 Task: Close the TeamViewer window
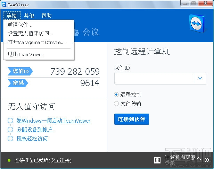pyautogui.click(x=205, y=3)
